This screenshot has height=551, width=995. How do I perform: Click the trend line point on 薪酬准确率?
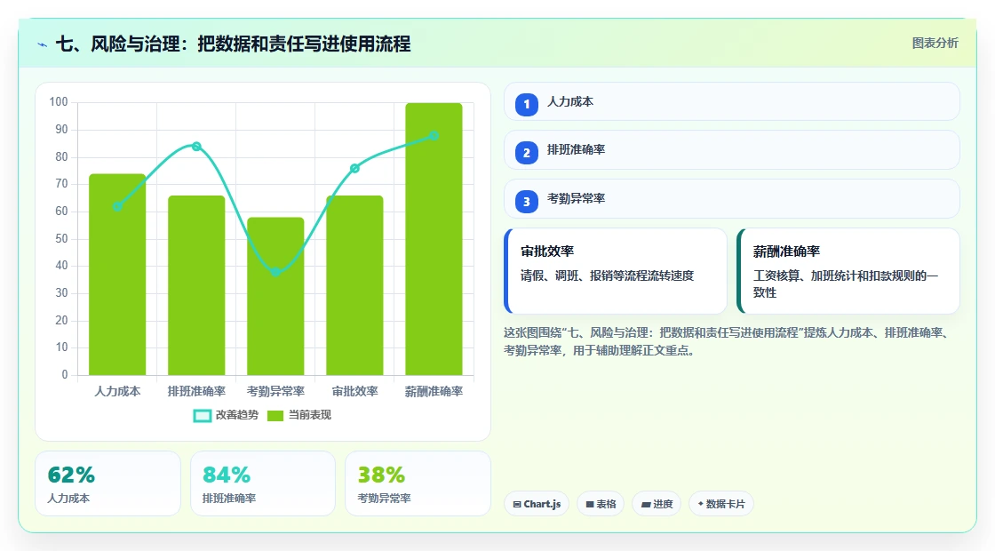434,136
